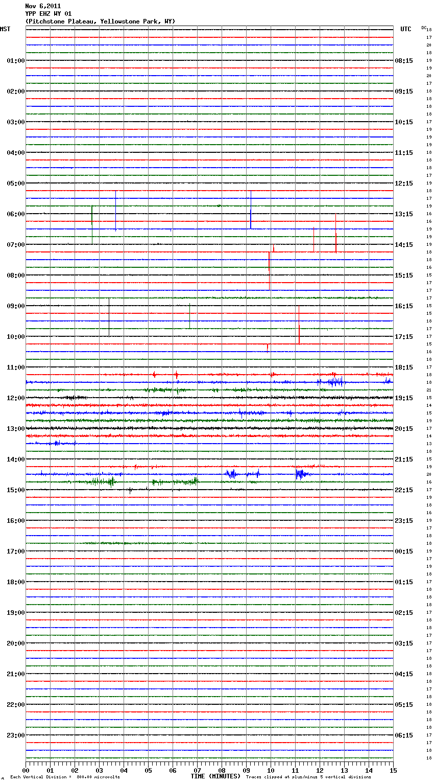This screenshot has height=784, width=434.
Task: Select the 05:00 MST time label
Action: [x=16, y=183]
